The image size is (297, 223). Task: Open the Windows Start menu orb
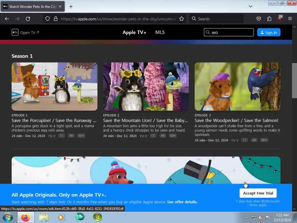pos(8,217)
